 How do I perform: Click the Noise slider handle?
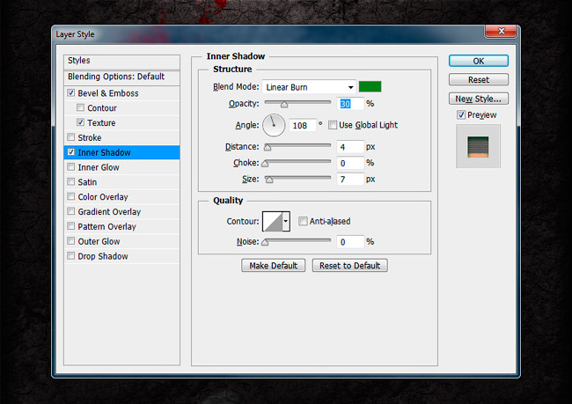click(x=265, y=242)
